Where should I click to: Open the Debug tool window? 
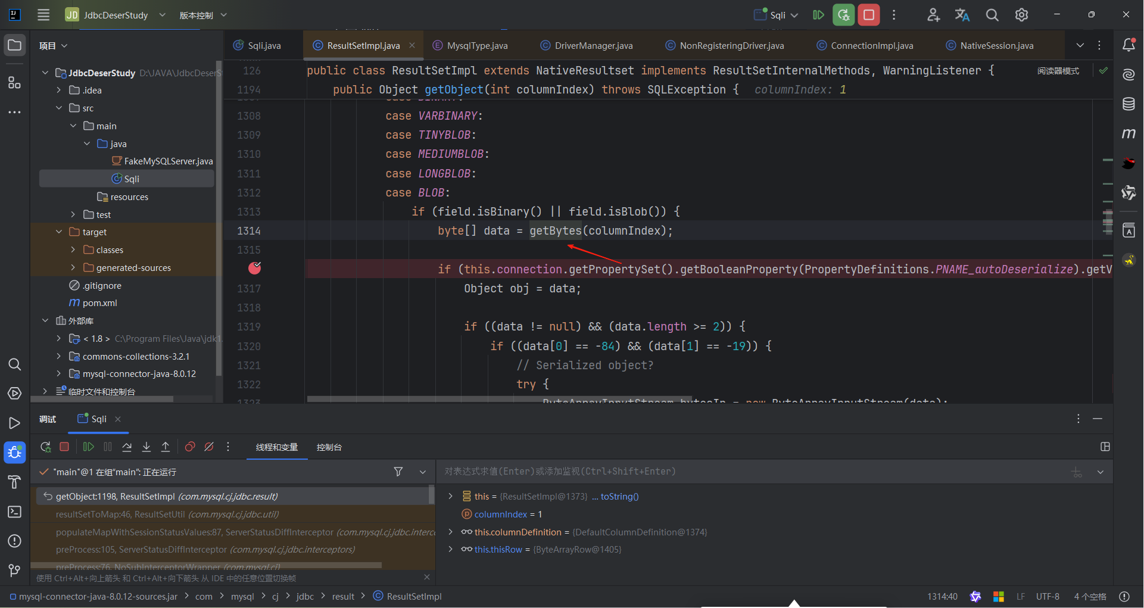(15, 453)
